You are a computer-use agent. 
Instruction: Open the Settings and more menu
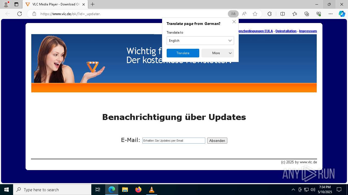click(x=331, y=14)
